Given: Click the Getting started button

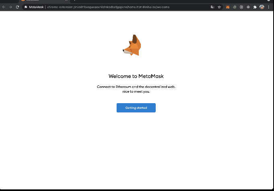Looking at the screenshot, I should 136,108.
